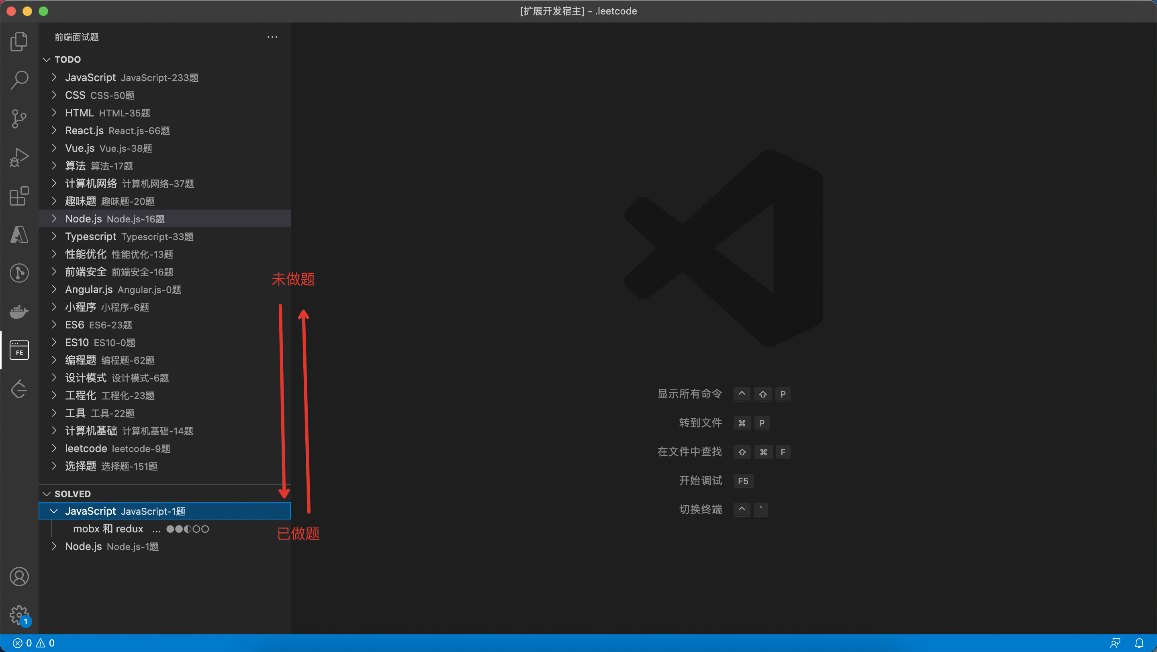This screenshot has width=1157, height=652.
Task: Open the panel's more actions ellipsis
Action: click(x=272, y=37)
